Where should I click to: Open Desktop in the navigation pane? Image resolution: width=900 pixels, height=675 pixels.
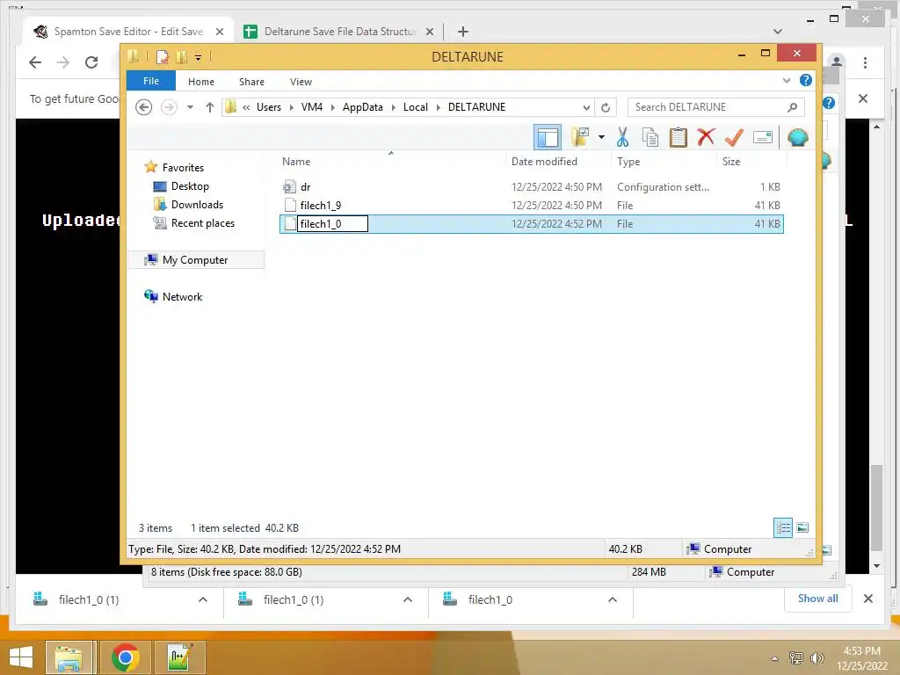click(x=190, y=186)
